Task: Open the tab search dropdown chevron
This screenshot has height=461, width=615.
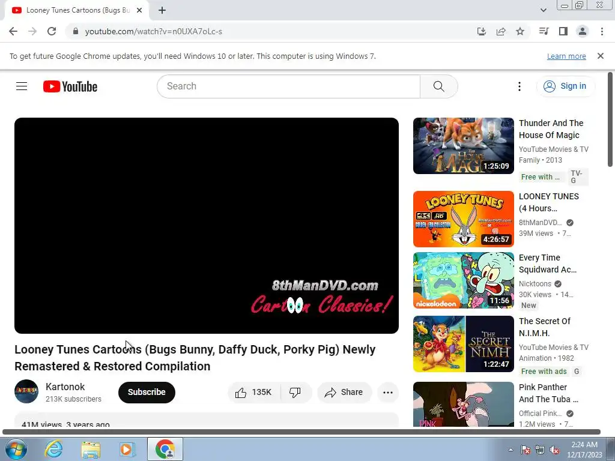Action: click(543, 10)
